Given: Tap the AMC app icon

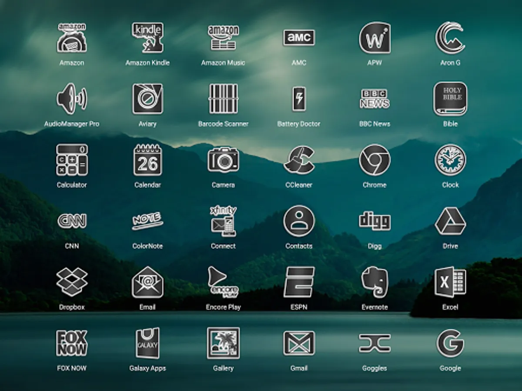Looking at the screenshot, I should 299,38.
